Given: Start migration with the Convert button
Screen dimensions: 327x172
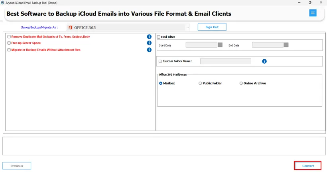Looking at the screenshot, I should point(308,166).
